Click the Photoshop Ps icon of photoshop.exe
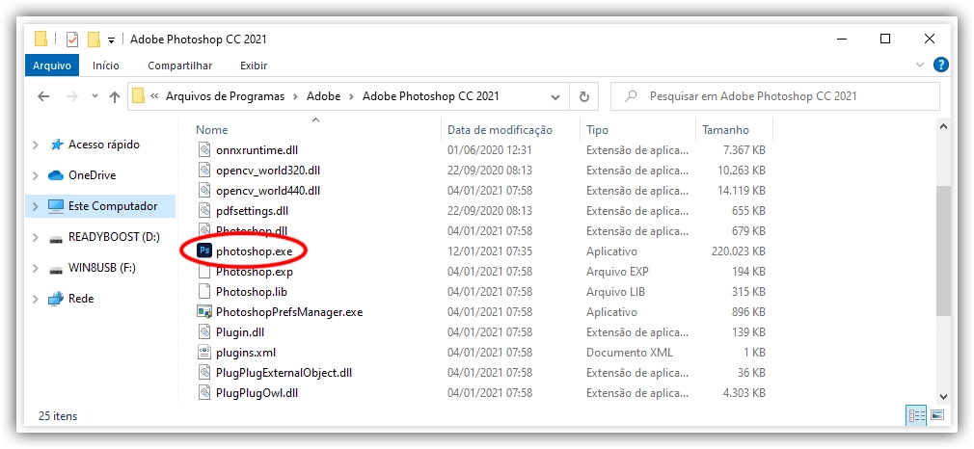 click(203, 251)
